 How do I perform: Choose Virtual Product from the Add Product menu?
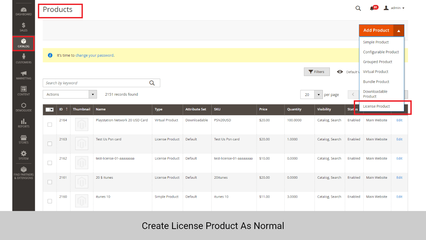pyautogui.click(x=375, y=71)
